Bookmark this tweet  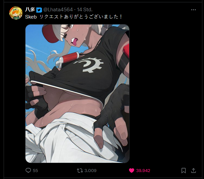coord(183,170)
